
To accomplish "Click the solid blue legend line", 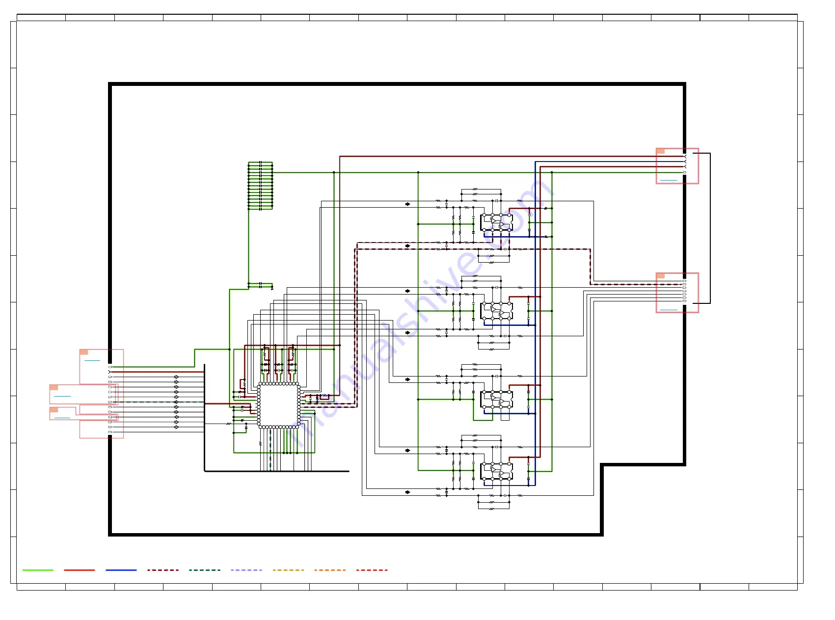I will [x=121, y=570].
